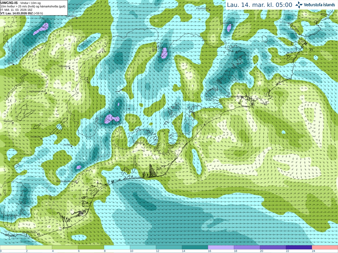Image resolution: width=338 pixels, height=253 pixels.
Task: Click the 'VT: Lau. 14.03.2026 05Z (+59 h)' line
Action: click(22, 13)
